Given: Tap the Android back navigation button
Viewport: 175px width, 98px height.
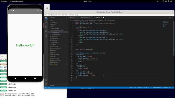Looking at the screenshot, I should 15,78.
